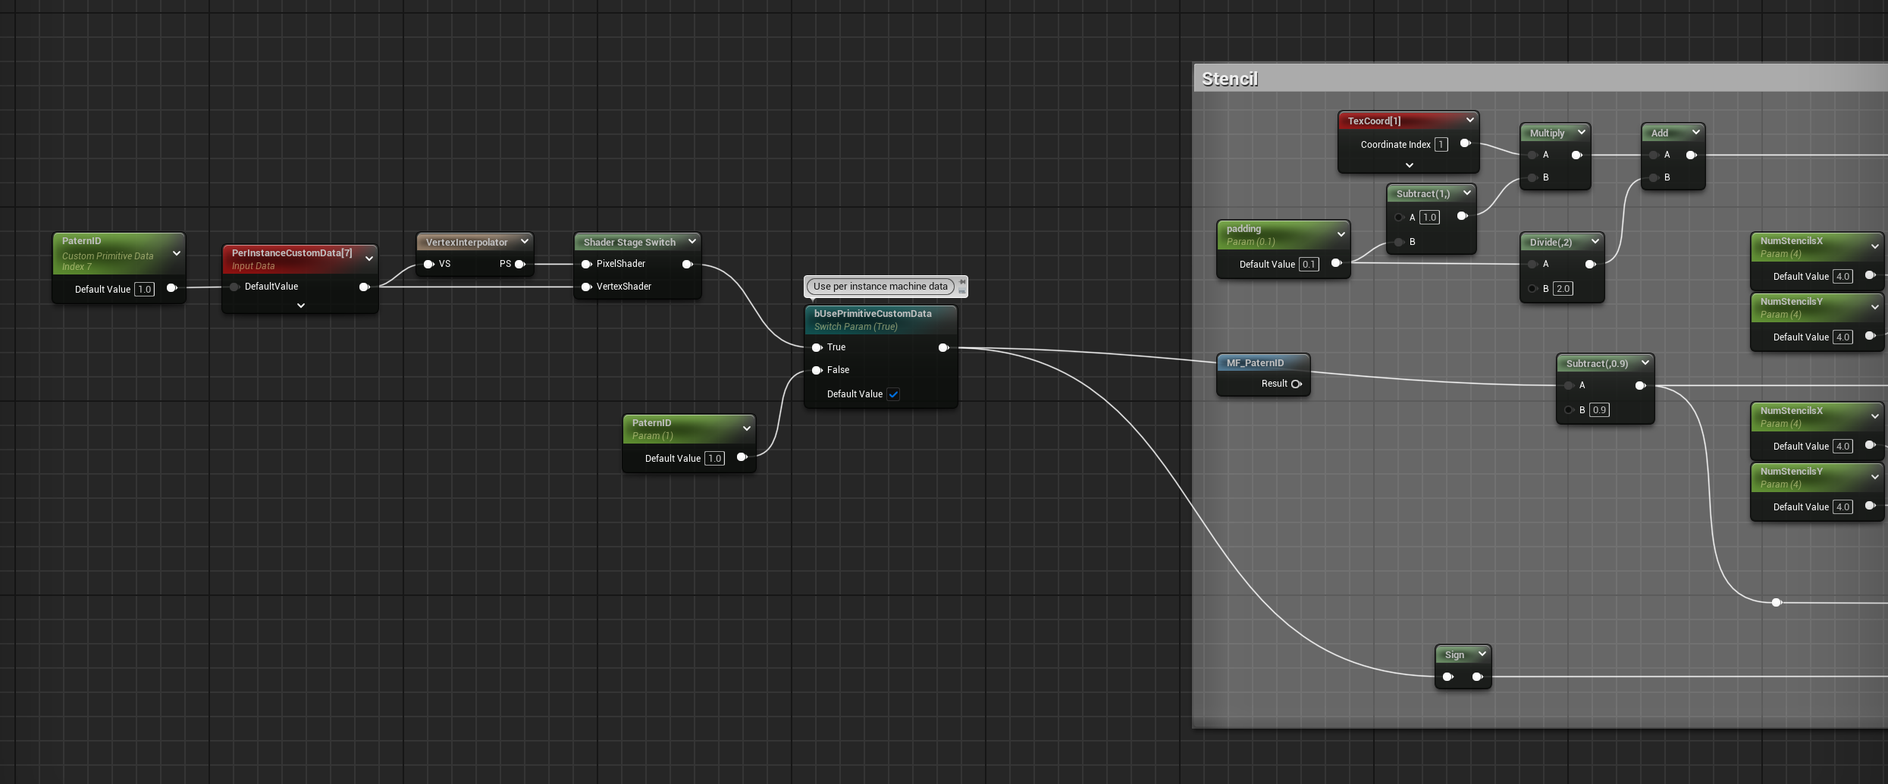Edit Default Value of PaternID Custom Primitive Data
Viewport: 1888px width, 784px height.
coord(144,289)
